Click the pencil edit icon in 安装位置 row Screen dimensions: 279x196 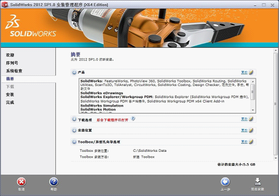coord(251,130)
